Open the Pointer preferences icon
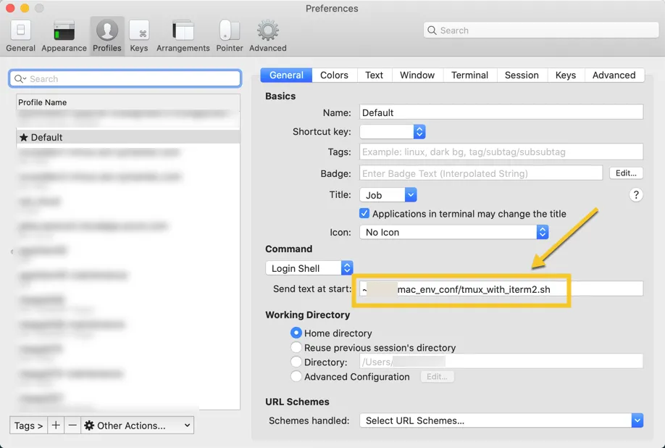Image resolution: width=665 pixels, height=448 pixels. pos(230,34)
